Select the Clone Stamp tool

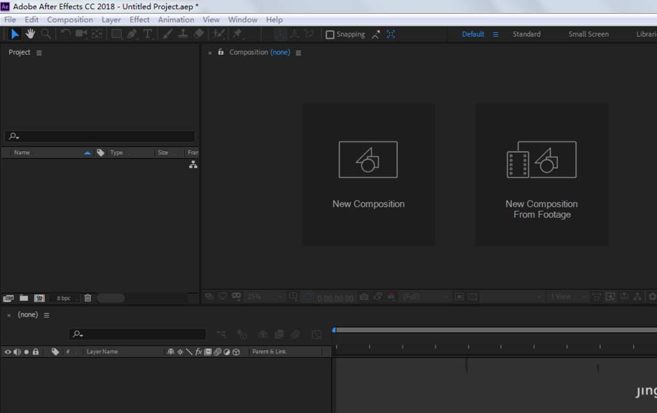point(184,34)
